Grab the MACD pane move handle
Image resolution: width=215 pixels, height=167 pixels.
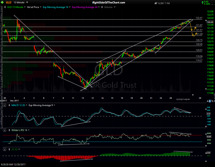click(9, 105)
